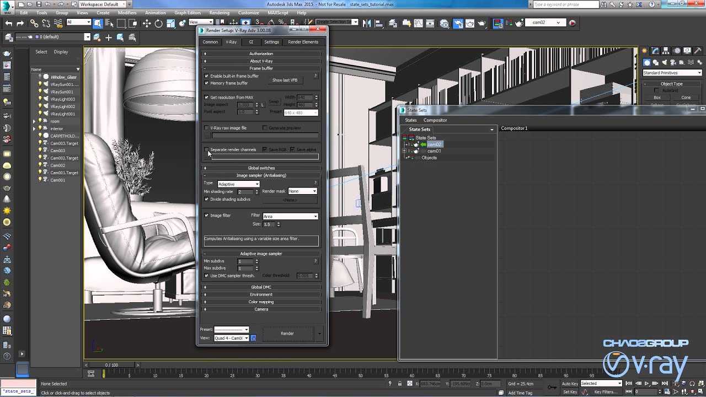Click the Mirror tool icon
The image size is (706, 397).
point(366,23)
